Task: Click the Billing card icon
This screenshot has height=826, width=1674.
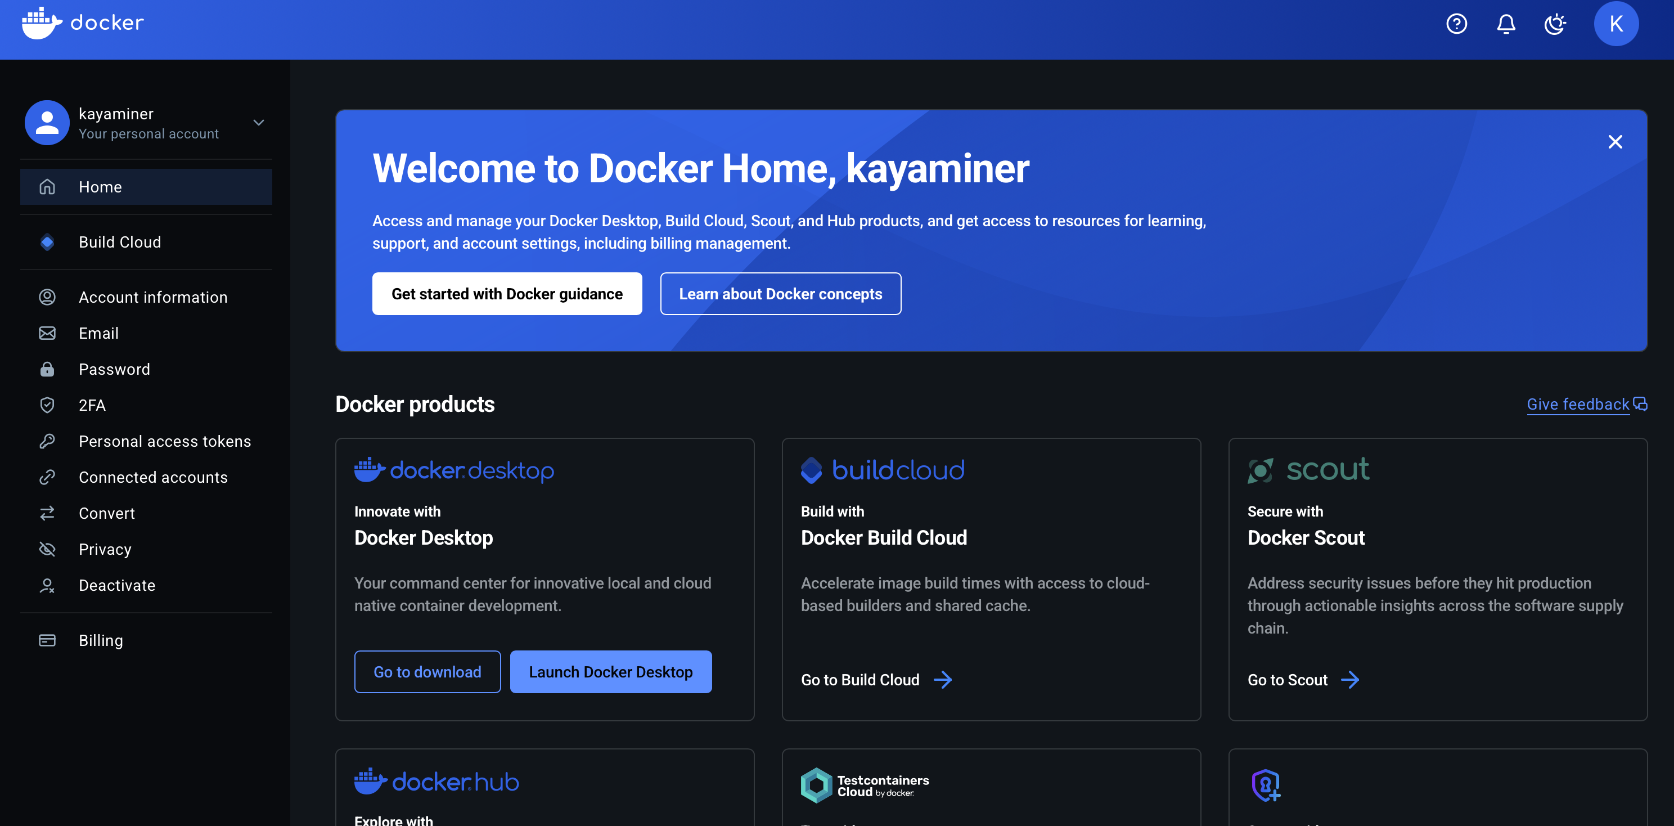Action: coord(47,641)
